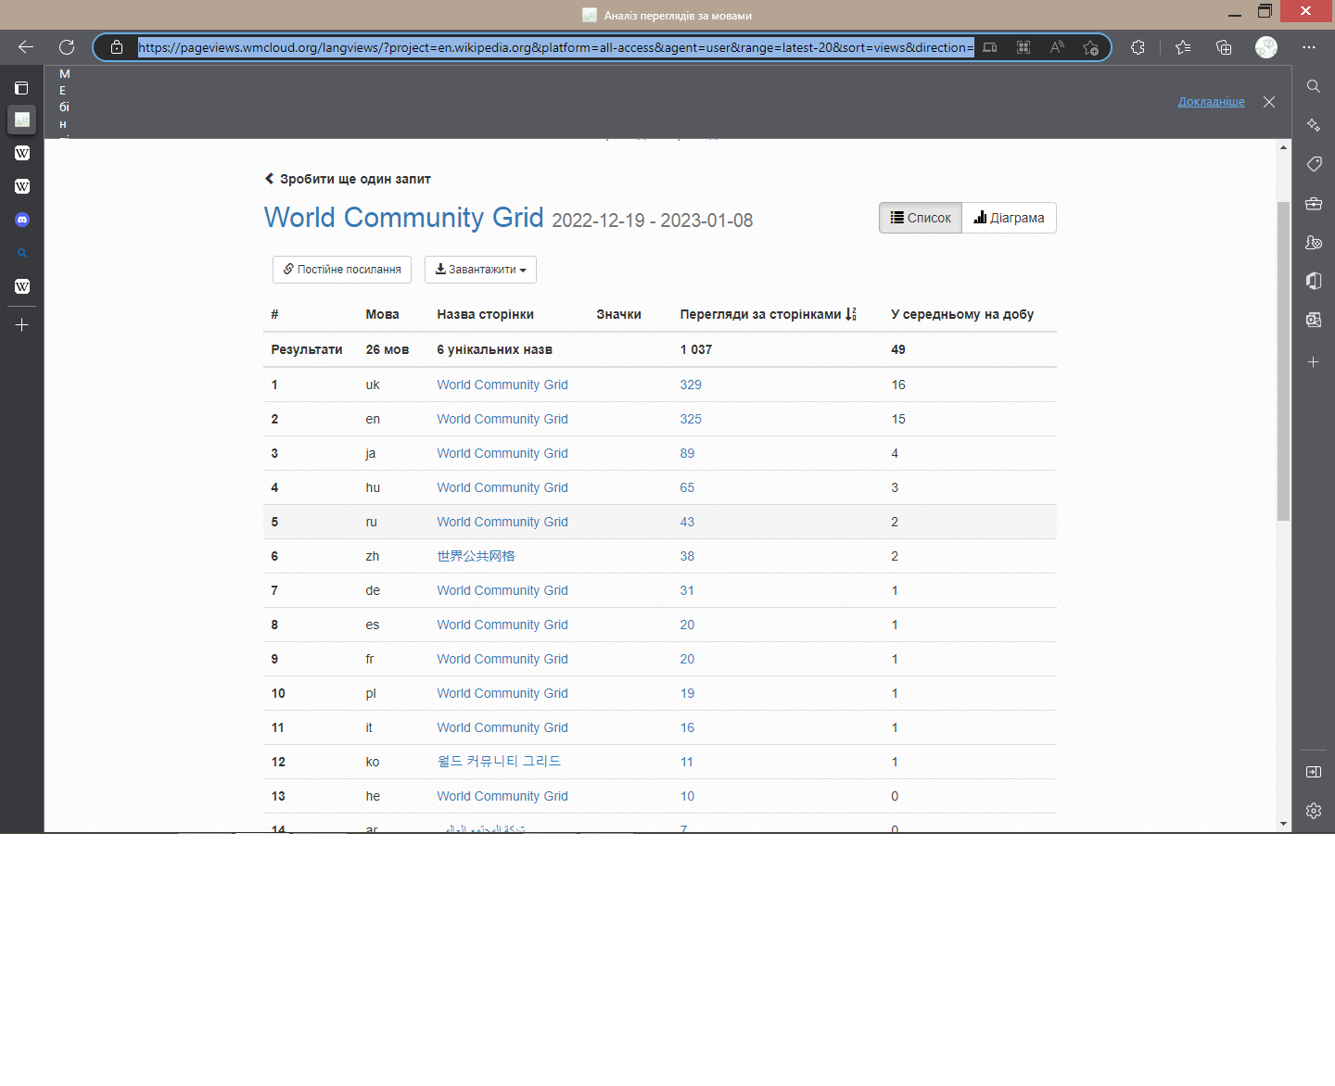The height and width of the screenshot is (1086, 1335).
Task: Open pageviews count 31 for de
Action: coord(687,590)
